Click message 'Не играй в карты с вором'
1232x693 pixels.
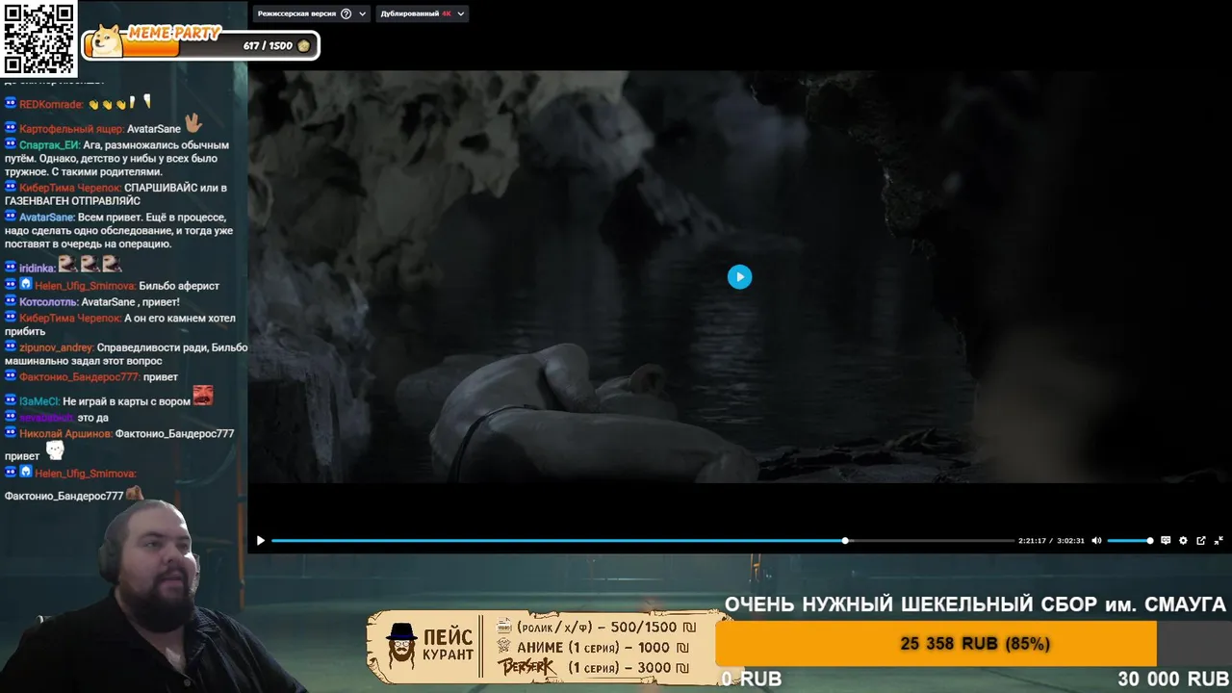click(126, 401)
